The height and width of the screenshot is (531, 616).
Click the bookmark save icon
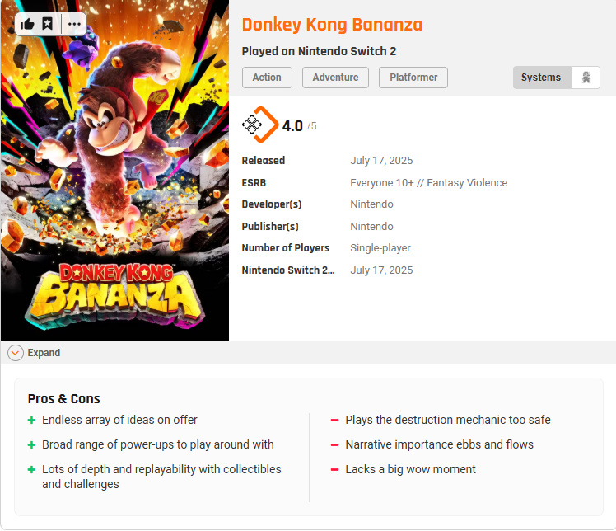click(48, 24)
